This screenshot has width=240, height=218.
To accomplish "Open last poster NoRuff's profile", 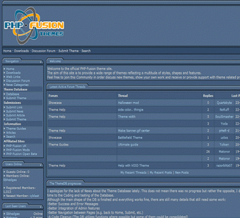I will [x=224, y=110].
